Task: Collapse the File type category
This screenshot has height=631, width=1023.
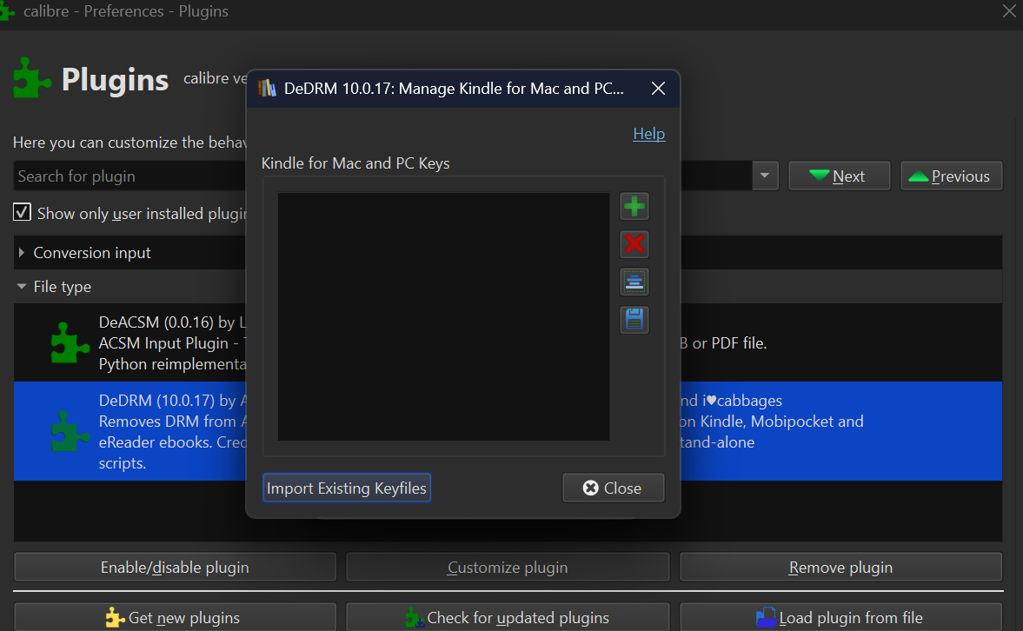Action: coord(22,287)
